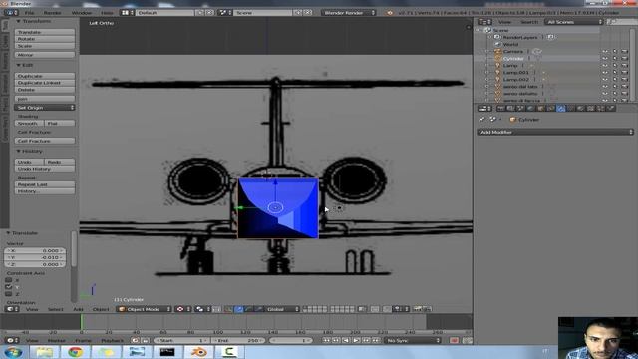
Task: Collapse the Edit panel triangle
Action: [x=18, y=65]
